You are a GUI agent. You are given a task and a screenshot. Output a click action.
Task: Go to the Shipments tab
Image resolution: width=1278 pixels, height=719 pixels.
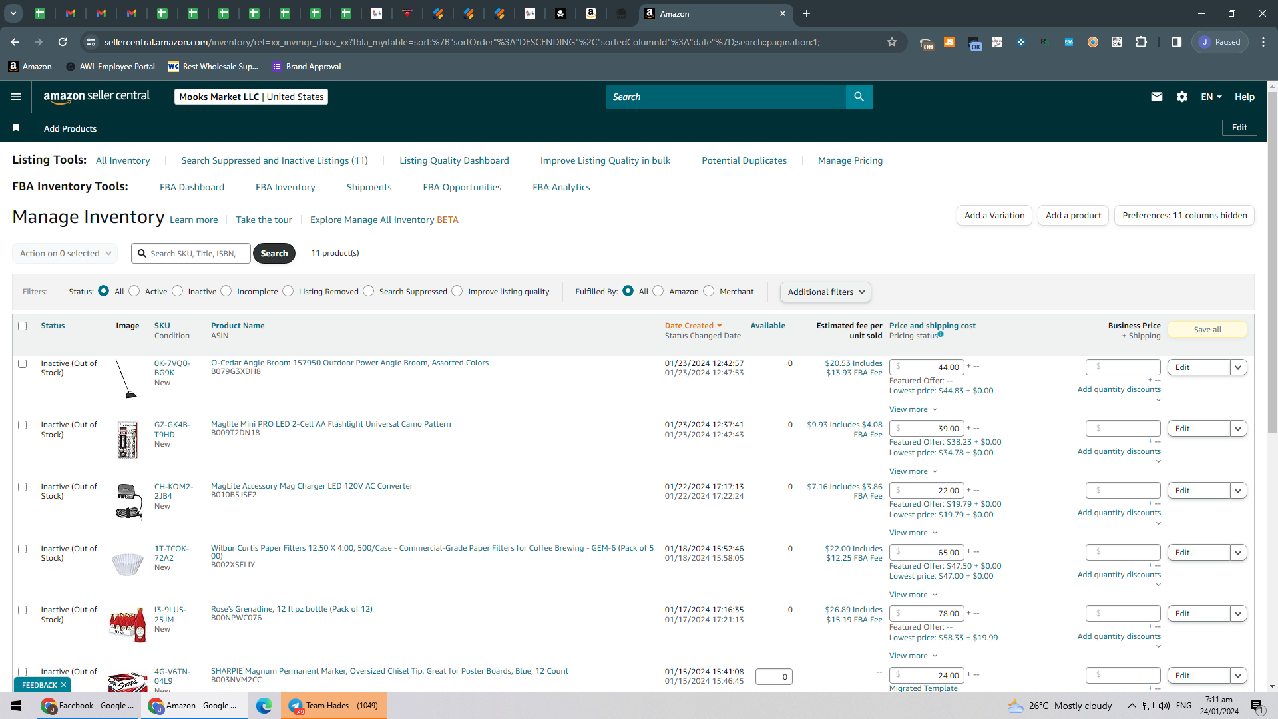[369, 187]
